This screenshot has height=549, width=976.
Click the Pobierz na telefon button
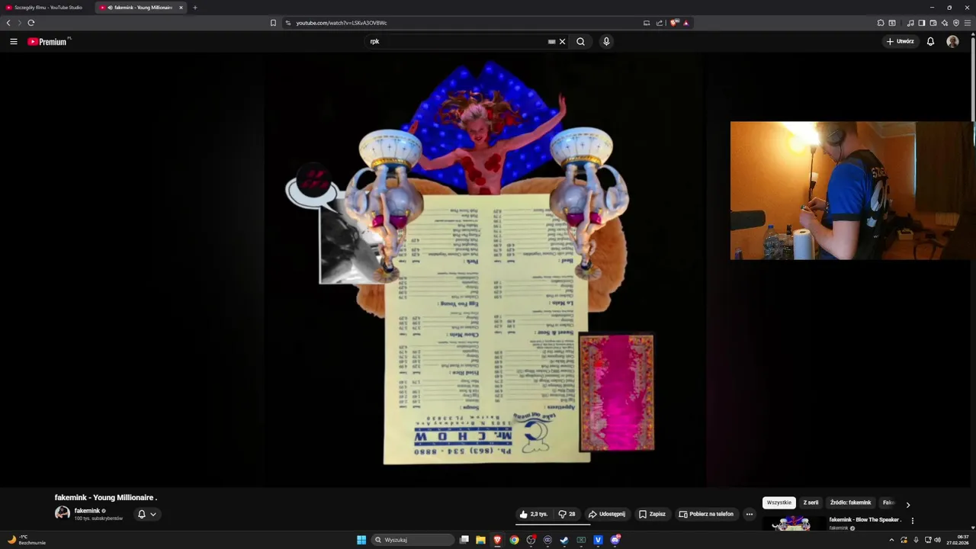[x=706, y=514]
